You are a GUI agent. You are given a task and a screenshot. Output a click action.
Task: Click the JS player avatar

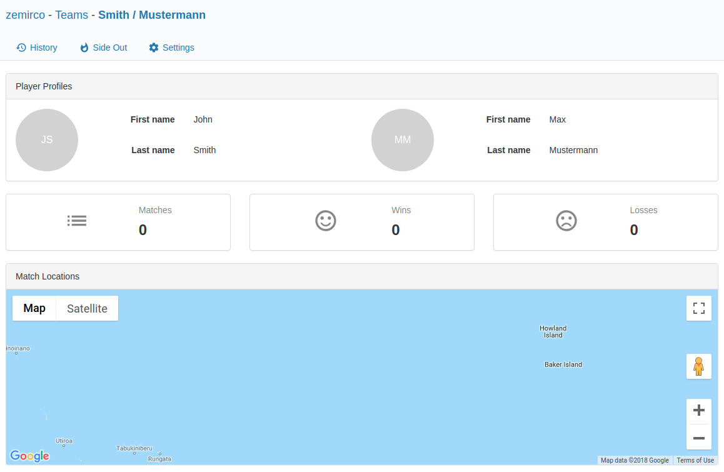coord(47,140)
